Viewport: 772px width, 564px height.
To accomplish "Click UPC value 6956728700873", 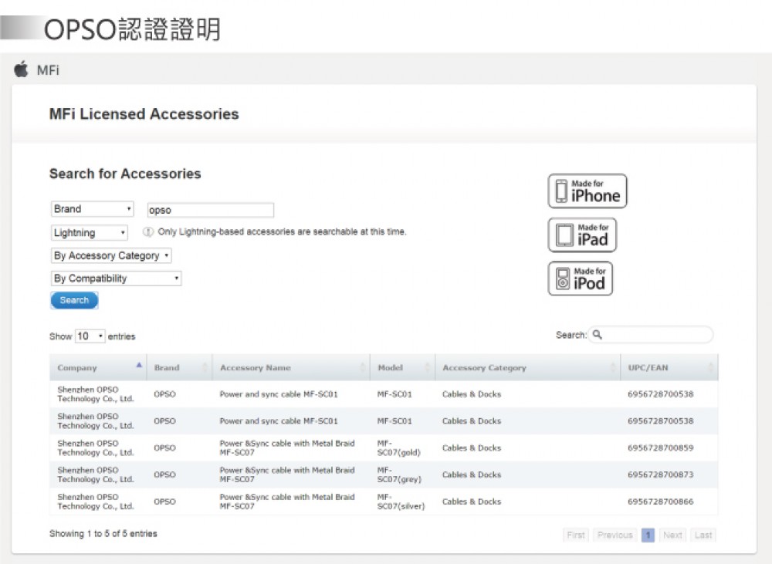I will [x=660, y=475].
